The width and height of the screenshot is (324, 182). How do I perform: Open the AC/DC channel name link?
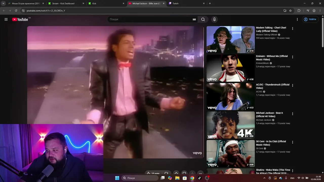pos(259,92)
